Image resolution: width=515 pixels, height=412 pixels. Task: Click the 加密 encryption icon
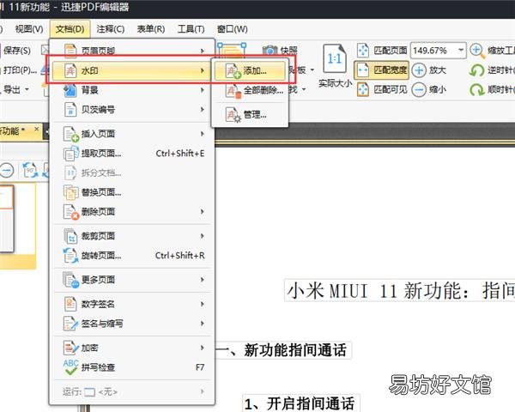click(x=71, y=348)
